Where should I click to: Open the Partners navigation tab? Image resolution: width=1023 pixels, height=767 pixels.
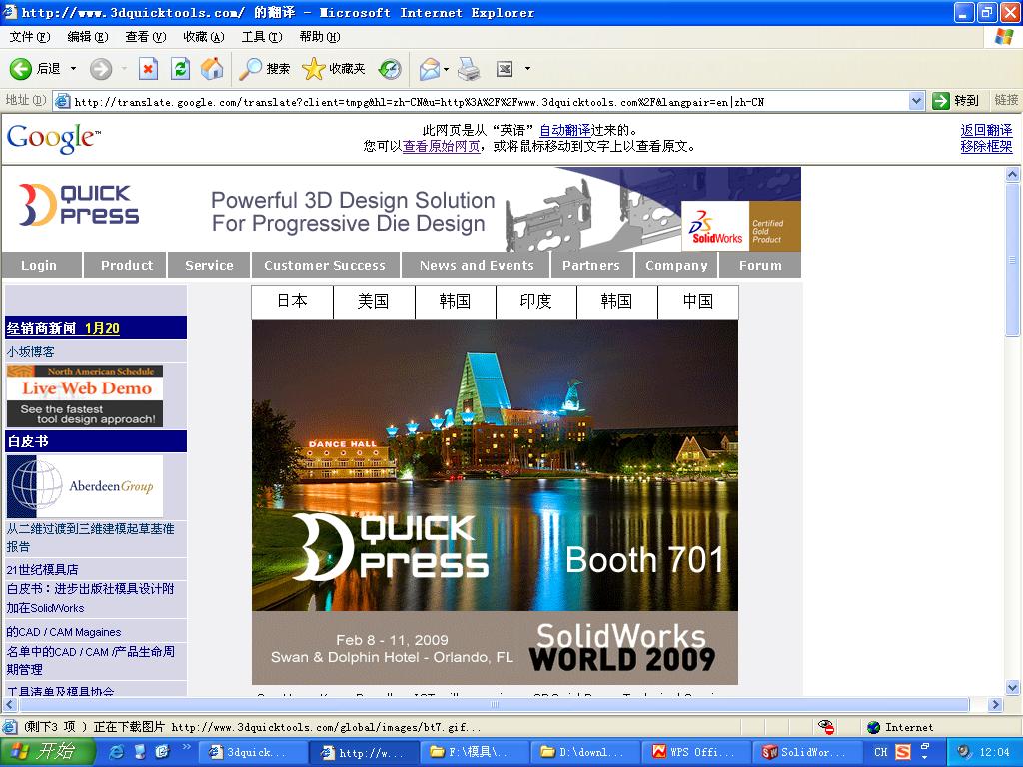pos(591,265)
